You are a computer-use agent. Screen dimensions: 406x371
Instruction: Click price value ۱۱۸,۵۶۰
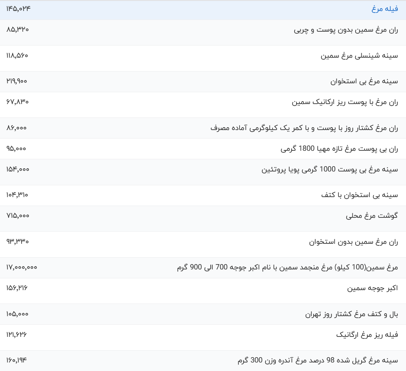click(17, 55)
